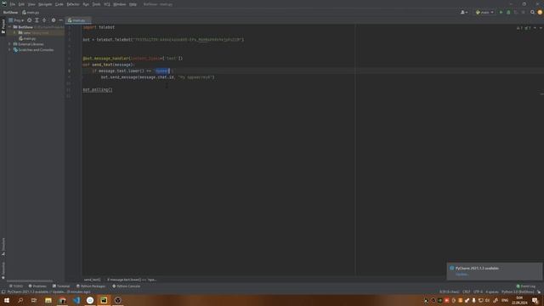Image resolution: width=544 pixels, height=306 pixels.
Task: Click the Expand All icon in Project panel
Action: point(37,20)
